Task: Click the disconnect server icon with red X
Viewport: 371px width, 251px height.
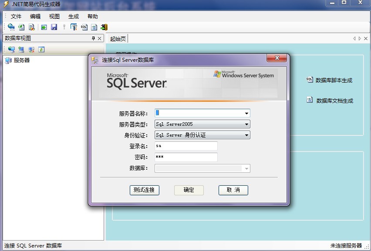Action: tap(31, 50)
